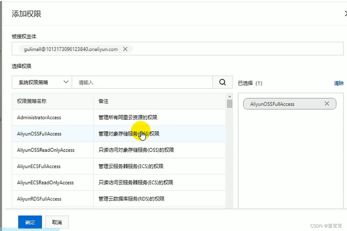Click the note 管理所有阿里云资源的权限
This screenshot has width=347, height=231.
[x=128, y=117]
